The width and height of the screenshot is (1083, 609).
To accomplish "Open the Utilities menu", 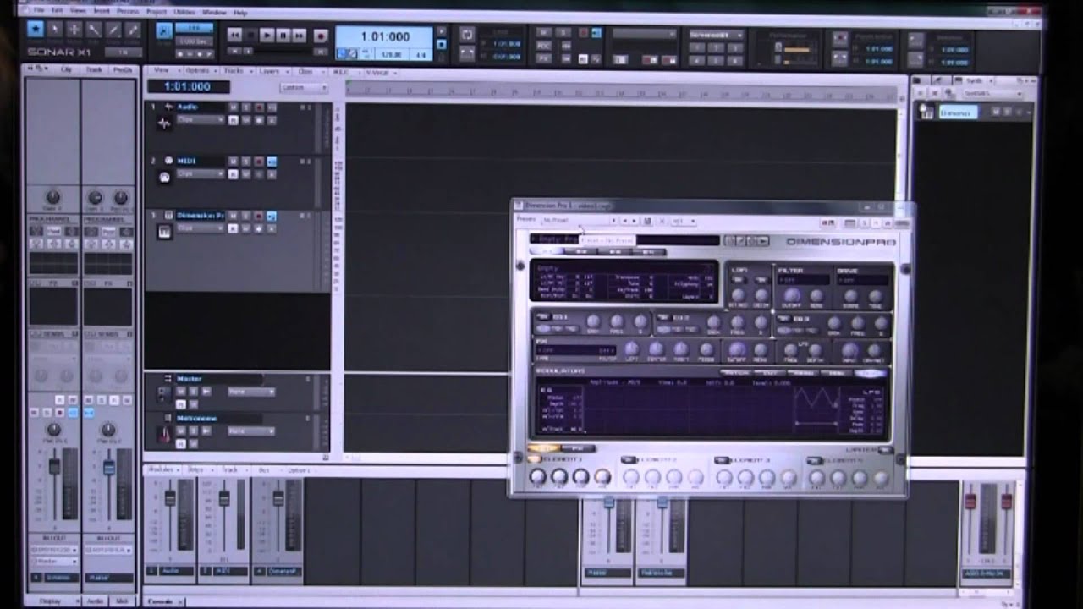I will pyautogui.click(x=184, y=12).
